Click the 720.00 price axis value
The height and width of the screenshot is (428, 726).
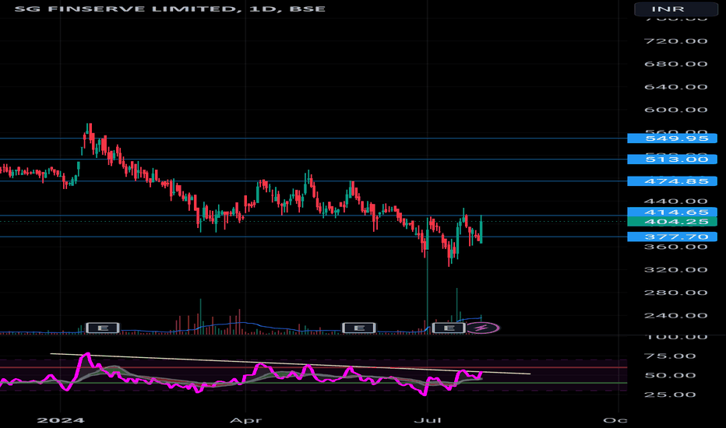pos(675,41)
